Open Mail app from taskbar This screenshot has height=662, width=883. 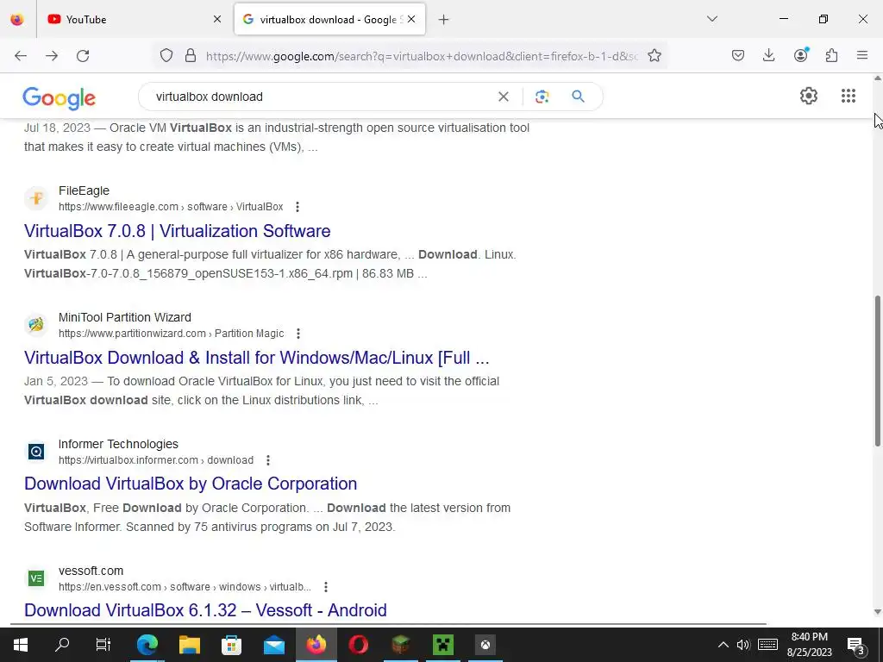coord(273,645)
